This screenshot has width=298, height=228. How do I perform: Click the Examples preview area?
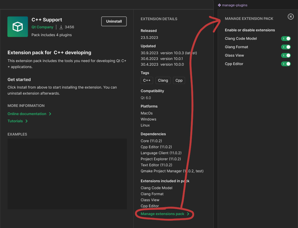pyautogui.click(x=67, y=174)
